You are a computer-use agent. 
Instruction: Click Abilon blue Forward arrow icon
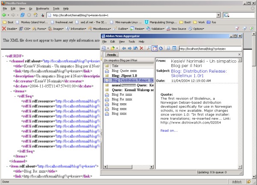pos(129,48)
